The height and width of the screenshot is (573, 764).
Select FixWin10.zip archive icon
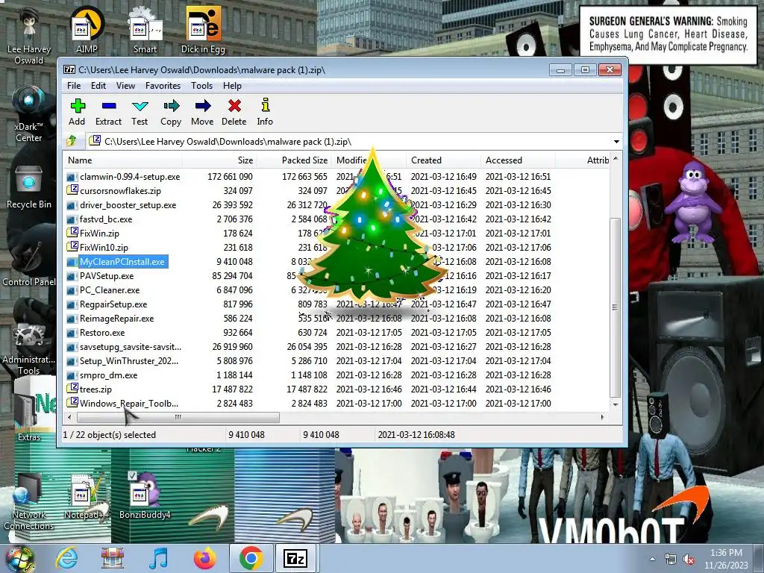[x=72, y=248]
